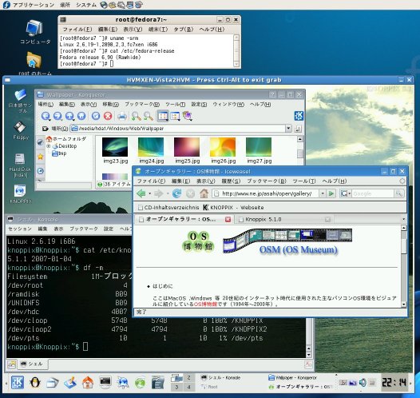
Task: Switch to virtual desktop 4 in pager
Action: tap(188, 387)
